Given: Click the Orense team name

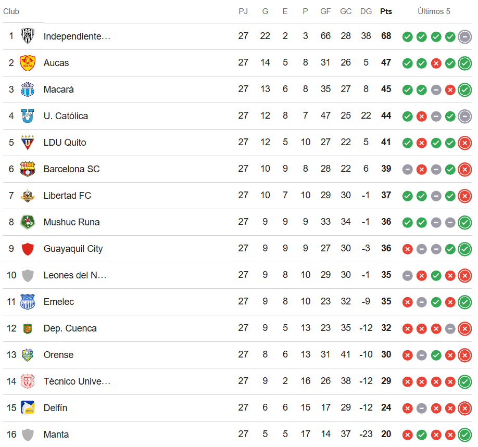Looking at the screenshot, I should 58,355.
